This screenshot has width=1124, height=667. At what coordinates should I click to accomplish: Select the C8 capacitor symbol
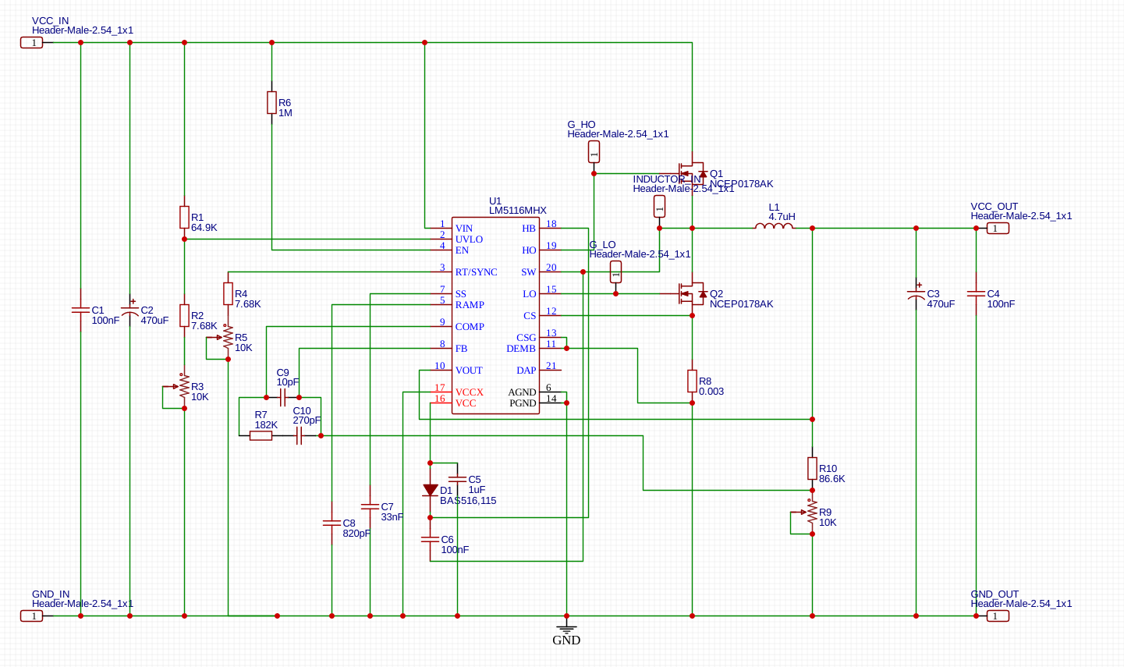click(x=332, y=523)
